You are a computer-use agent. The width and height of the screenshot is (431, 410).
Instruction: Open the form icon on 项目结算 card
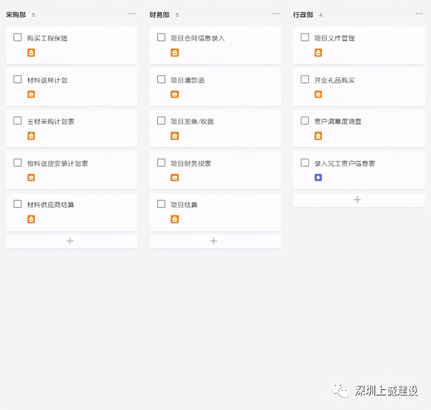click(174, 219)
